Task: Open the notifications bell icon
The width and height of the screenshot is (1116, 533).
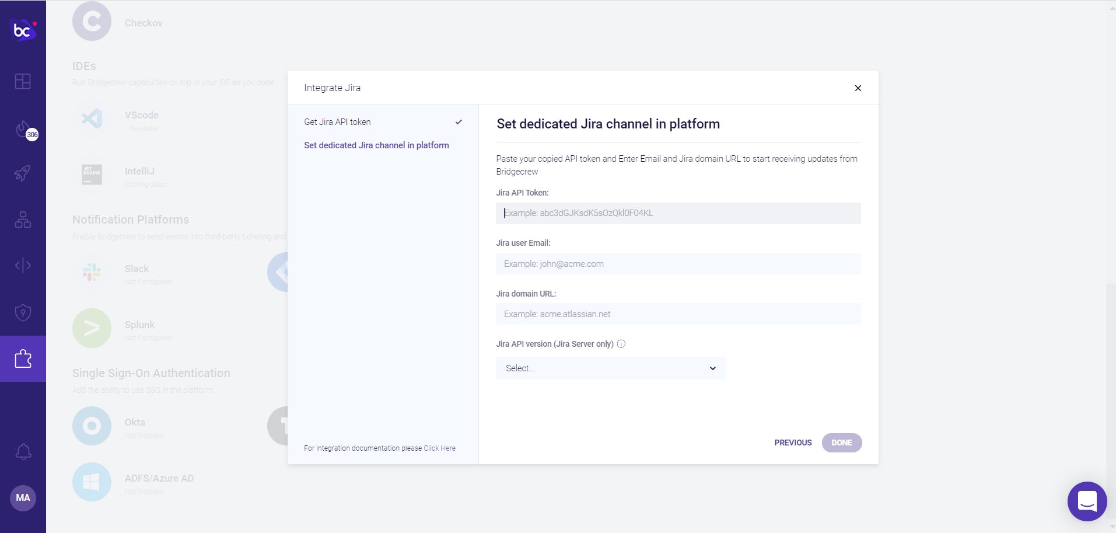Action: pyautogui.click(x=23, y=451)
